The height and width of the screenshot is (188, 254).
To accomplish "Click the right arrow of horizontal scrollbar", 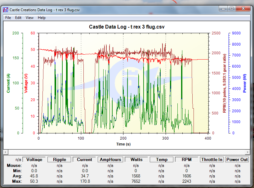I will (x=247, y=152).
